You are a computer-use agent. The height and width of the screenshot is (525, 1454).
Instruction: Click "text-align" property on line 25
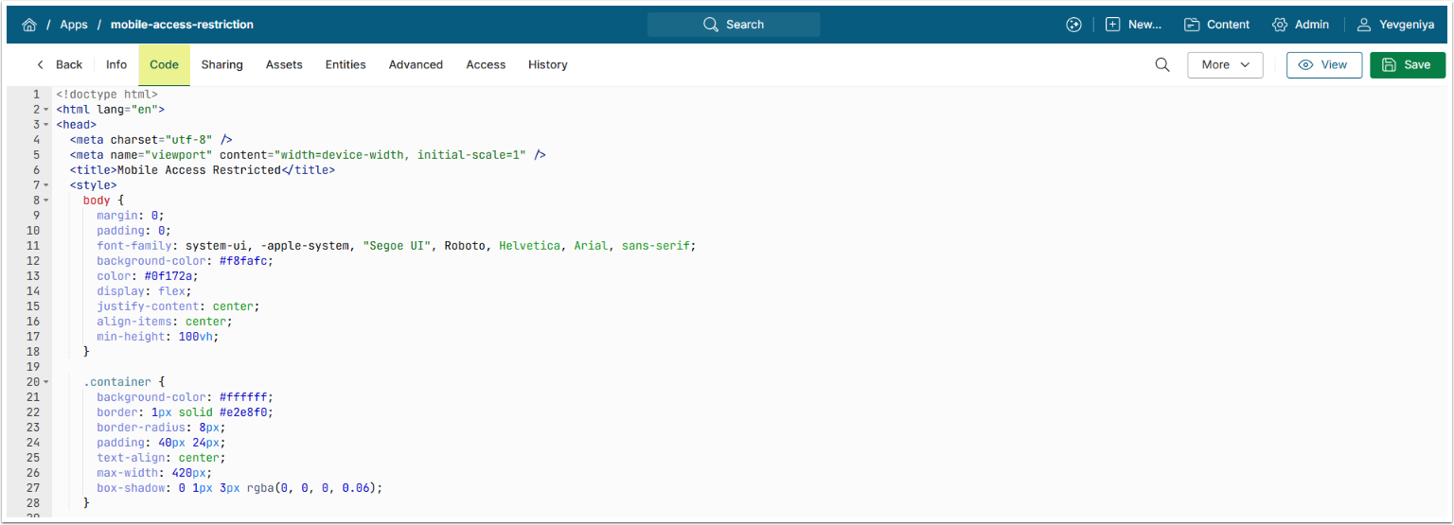coord(131,458)
